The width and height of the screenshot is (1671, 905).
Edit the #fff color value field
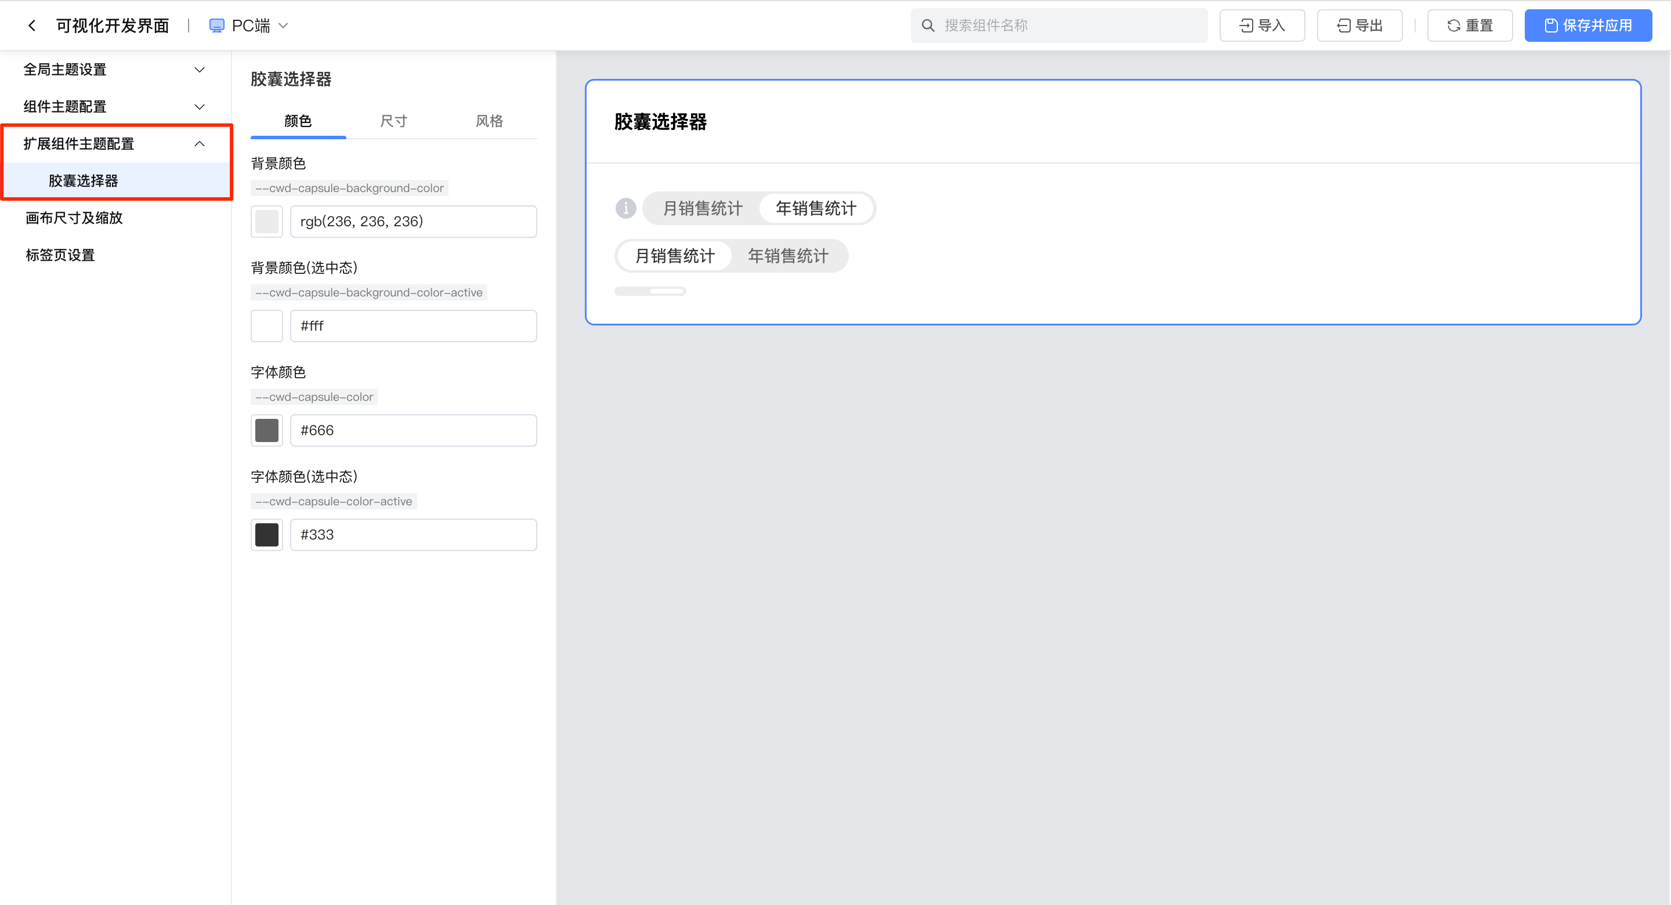(413, 325)
